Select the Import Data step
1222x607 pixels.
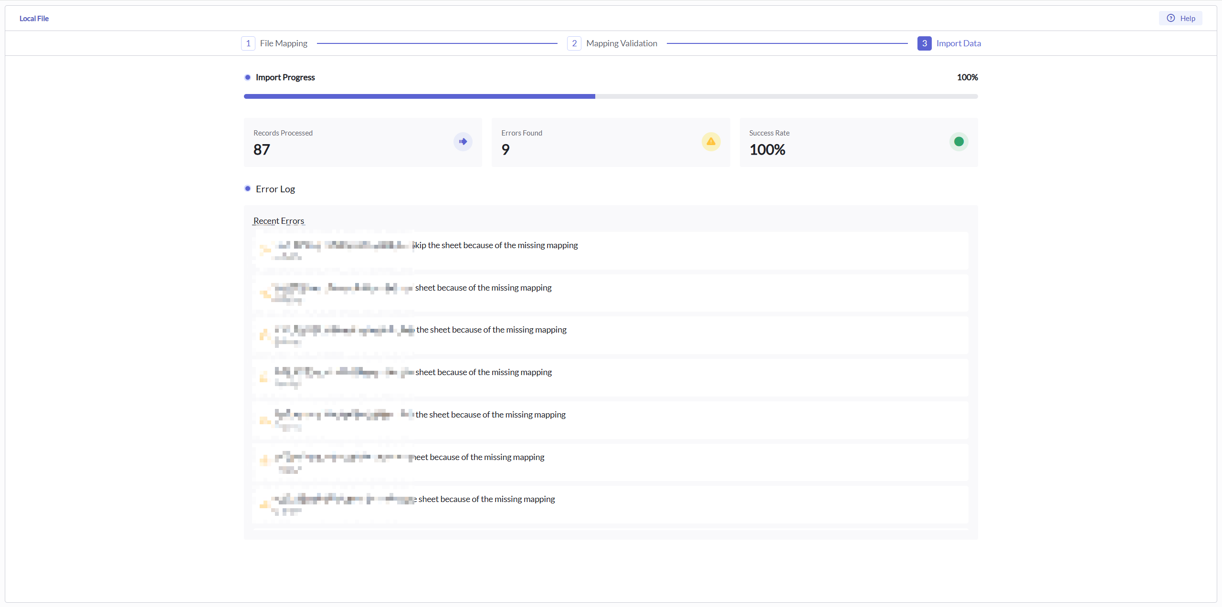(x=958, y=43)
